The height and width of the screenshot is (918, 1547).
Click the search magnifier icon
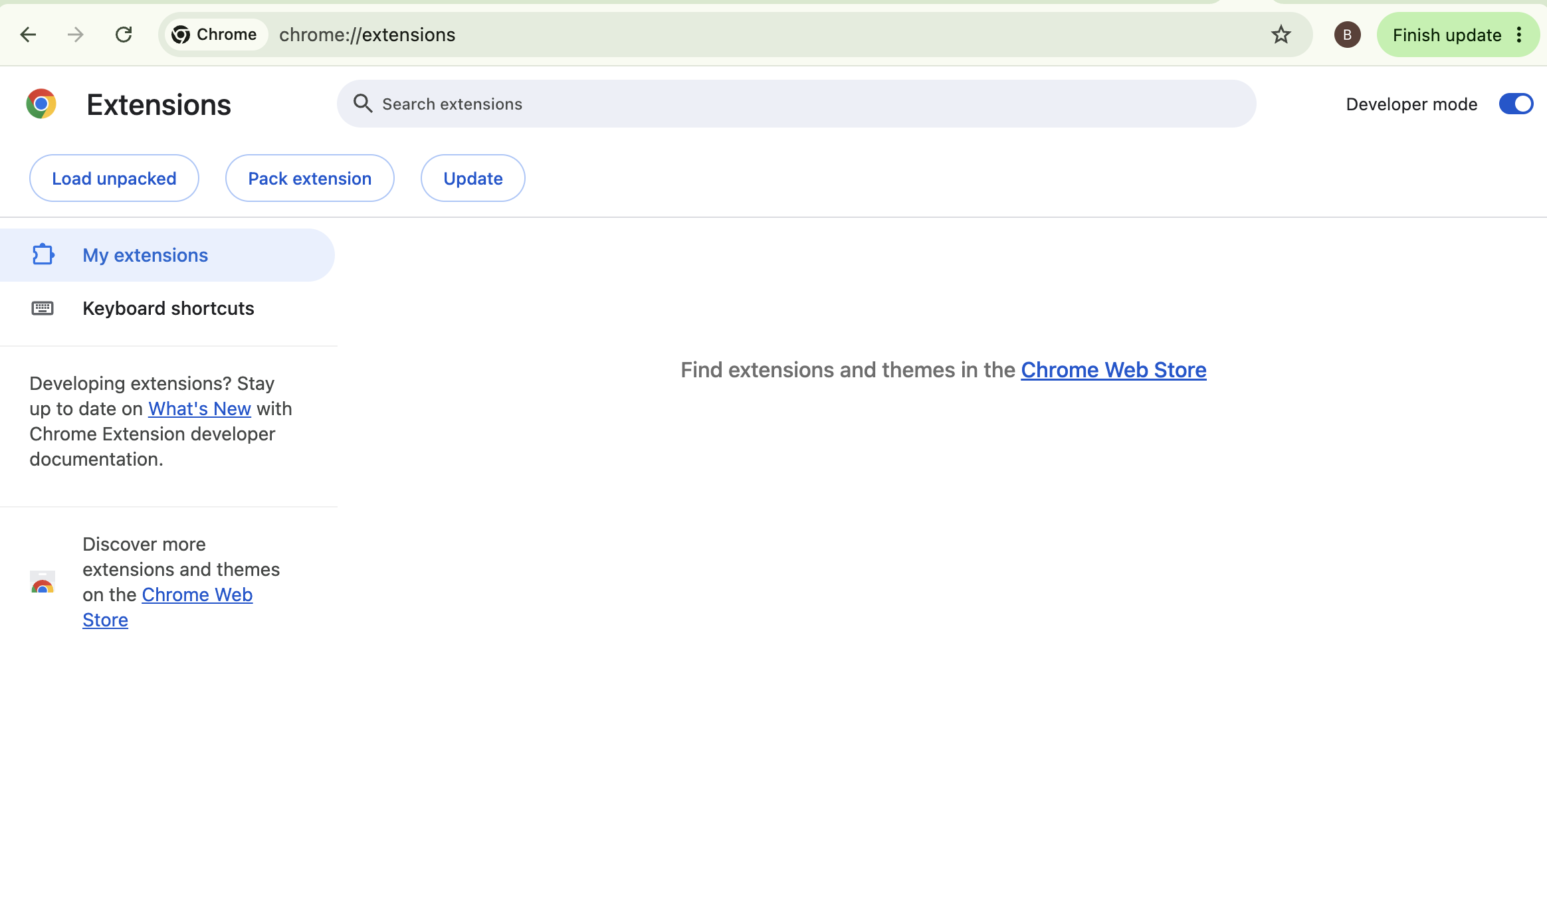(x=363, y=104)
